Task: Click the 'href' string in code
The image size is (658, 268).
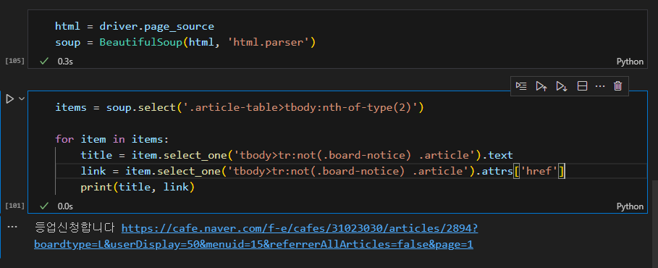Action: point(539,172)
